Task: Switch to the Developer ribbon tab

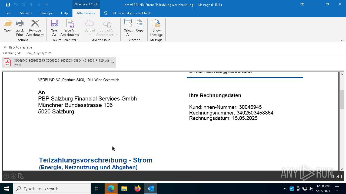Action: pyautogui.click(x=46, y=13)
